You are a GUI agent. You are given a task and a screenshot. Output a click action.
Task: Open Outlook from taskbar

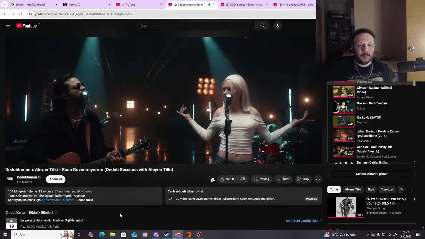134,235
